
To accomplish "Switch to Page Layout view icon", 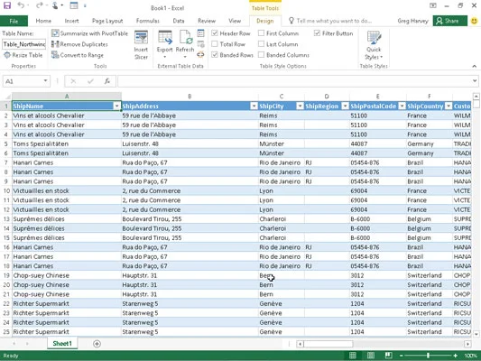I will point(371,356).
